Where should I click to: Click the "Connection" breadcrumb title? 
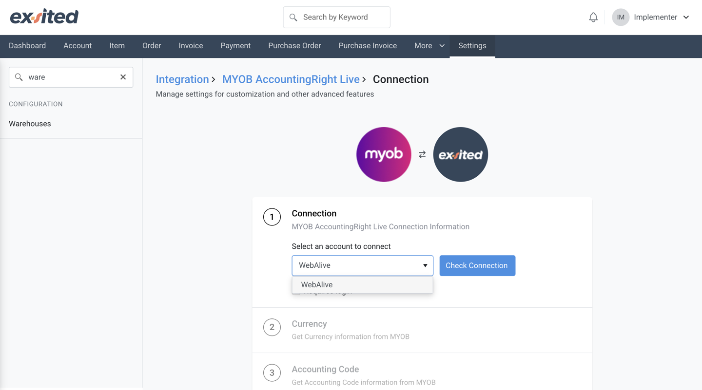click(401, 79)
